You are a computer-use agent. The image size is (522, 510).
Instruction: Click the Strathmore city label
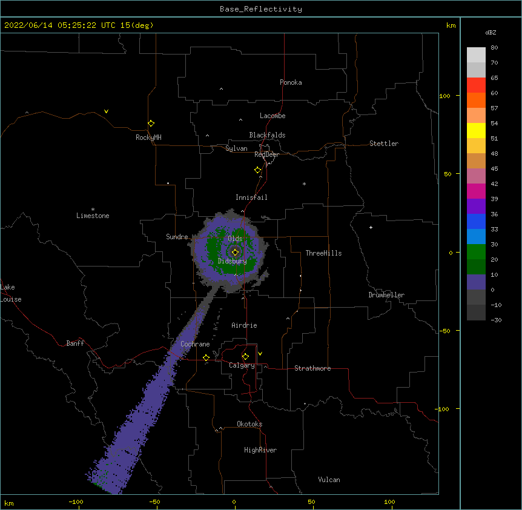[x=312, y=368]
